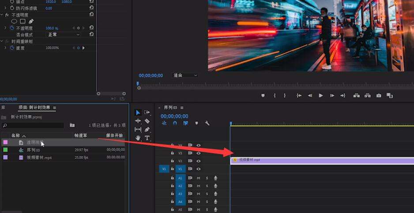
Task: Click the 帧速率 column header
Action: click(x=81, y=136)
